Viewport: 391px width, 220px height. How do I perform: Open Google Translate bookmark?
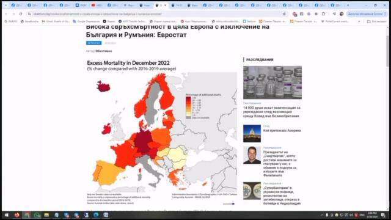[86, 21]
